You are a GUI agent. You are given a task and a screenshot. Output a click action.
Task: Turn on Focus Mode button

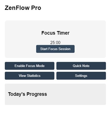[x=30, y=66]
